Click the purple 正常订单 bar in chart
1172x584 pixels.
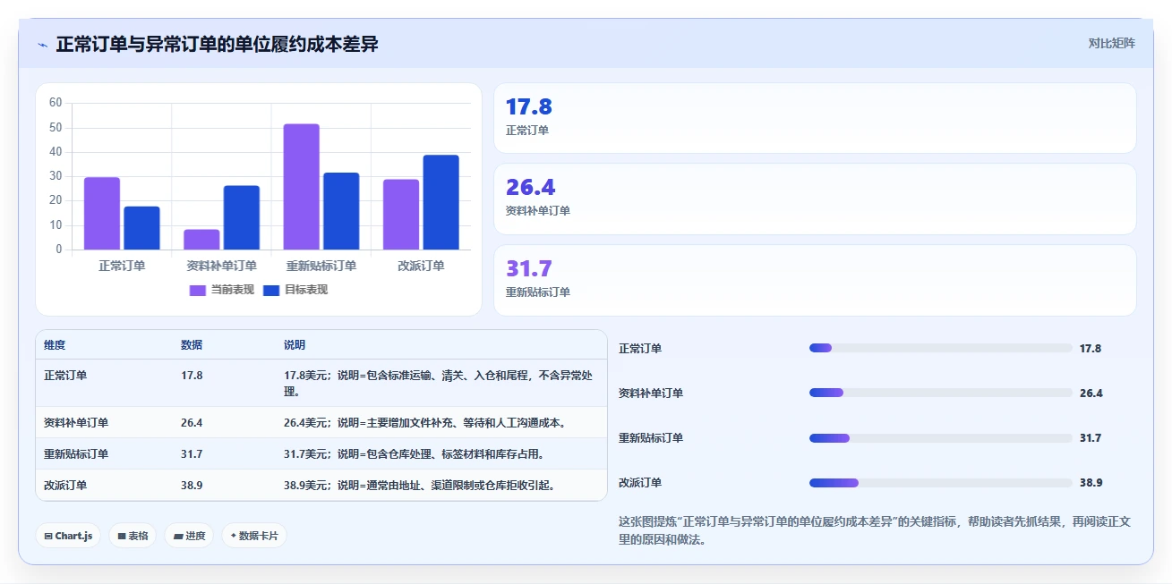tap(102, 214)
